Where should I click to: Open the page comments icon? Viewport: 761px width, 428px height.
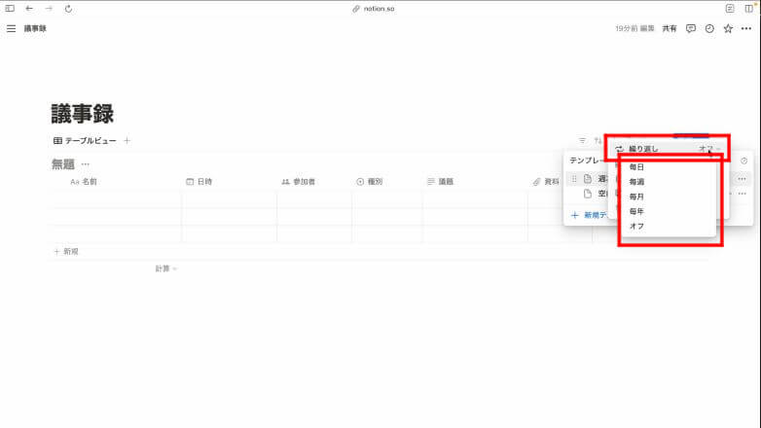tap(691, 28)
